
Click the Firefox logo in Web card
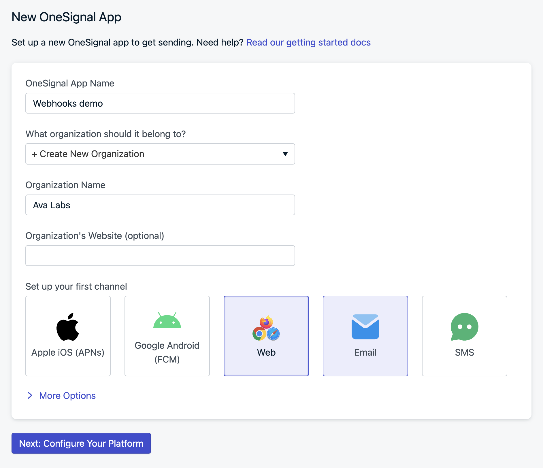(x=266, y=322)
